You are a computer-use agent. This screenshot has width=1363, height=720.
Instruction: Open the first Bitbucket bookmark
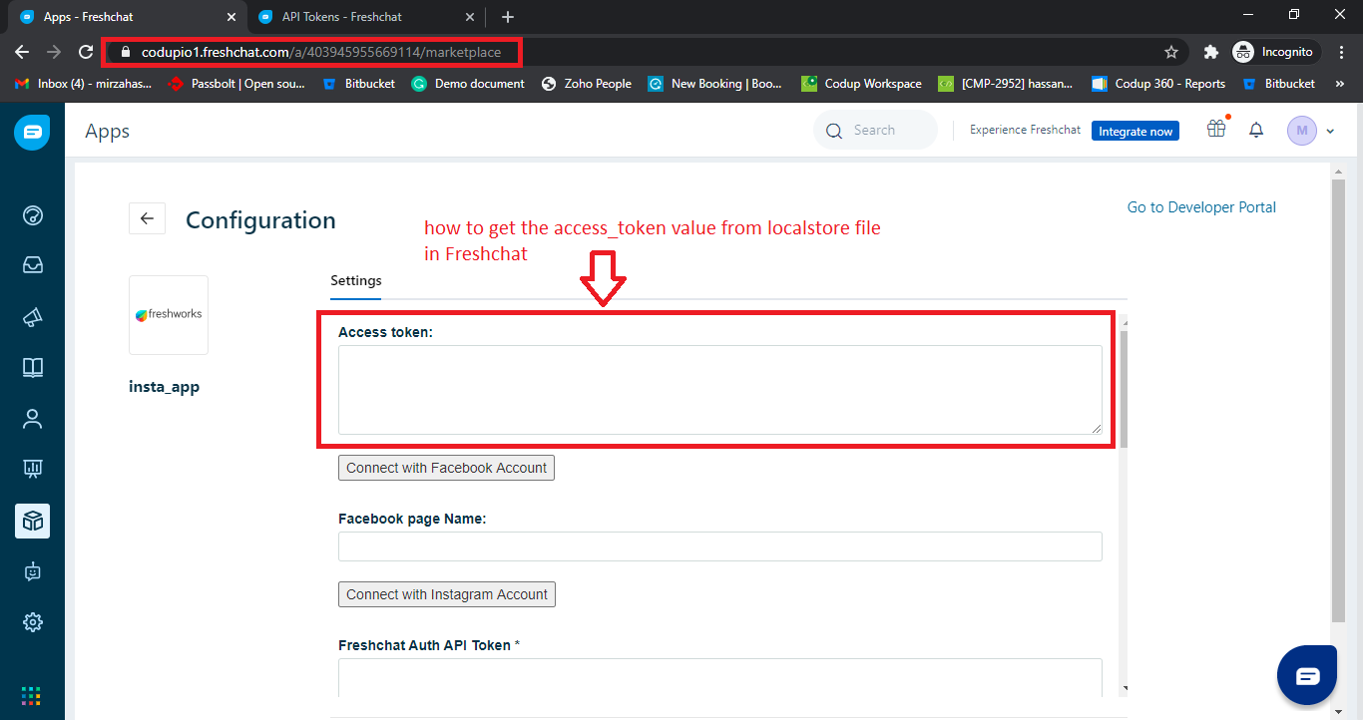tap(358, 84)
